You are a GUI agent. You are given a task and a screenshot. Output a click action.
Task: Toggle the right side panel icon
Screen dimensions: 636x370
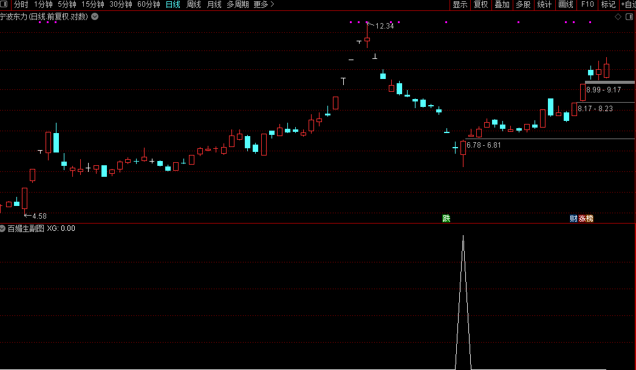coord(629,16)
